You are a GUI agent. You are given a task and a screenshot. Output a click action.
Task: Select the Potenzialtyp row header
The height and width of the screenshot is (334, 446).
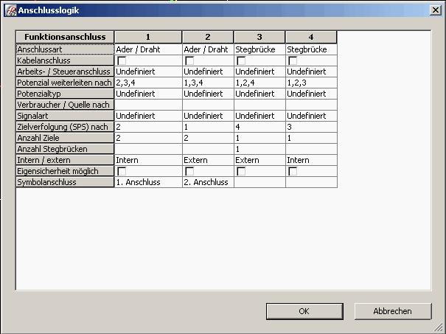[x=65, y=94]
